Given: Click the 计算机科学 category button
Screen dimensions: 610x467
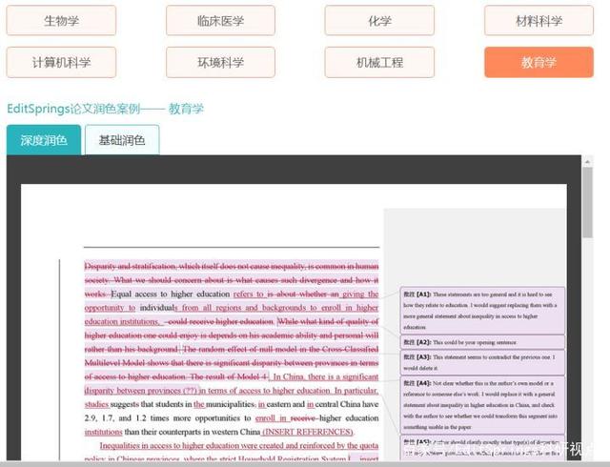Looking at the screenshot, I should pos(61,62).
